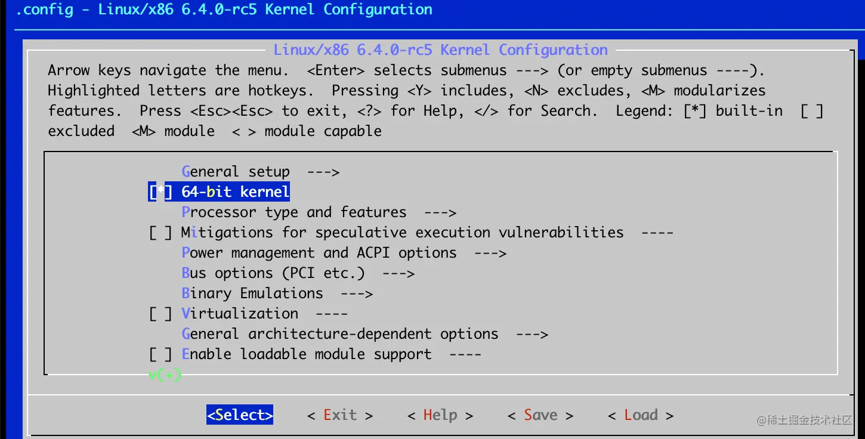Image resolution: width=865 pixels, height=439 pixels.
Task: Click the green v(+) scroll-down indicator
Action: 165,375
